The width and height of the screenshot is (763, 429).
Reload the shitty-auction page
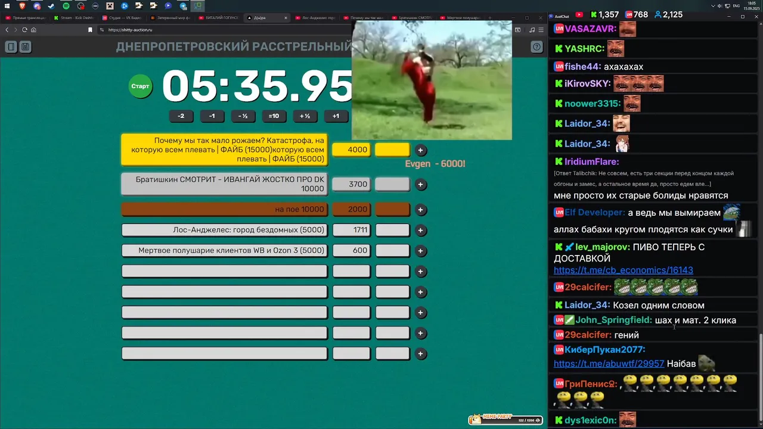coord(24,30)
